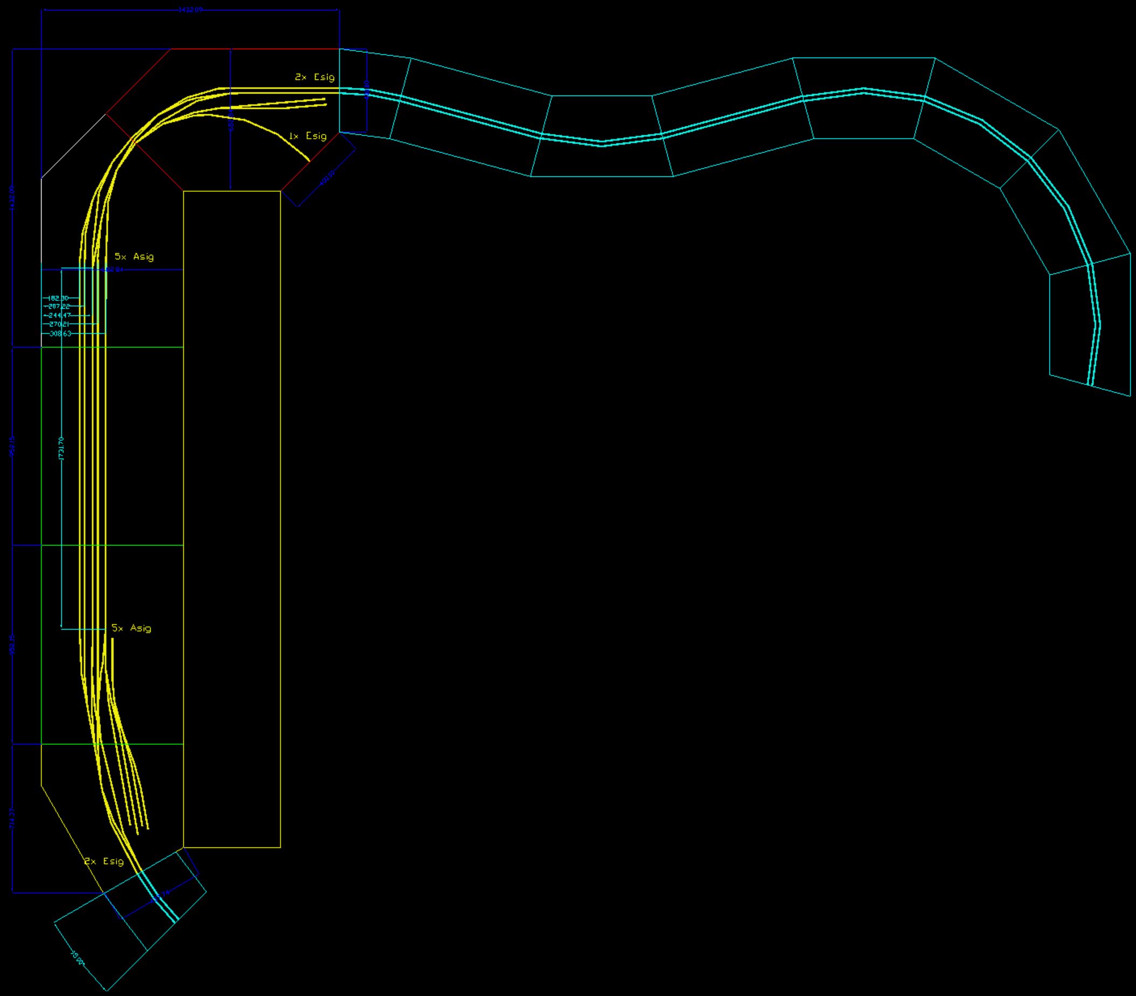Click the '1x Esig' text label
The image size is (1136, 996).
pyautogui.click(x=307, y=136)
